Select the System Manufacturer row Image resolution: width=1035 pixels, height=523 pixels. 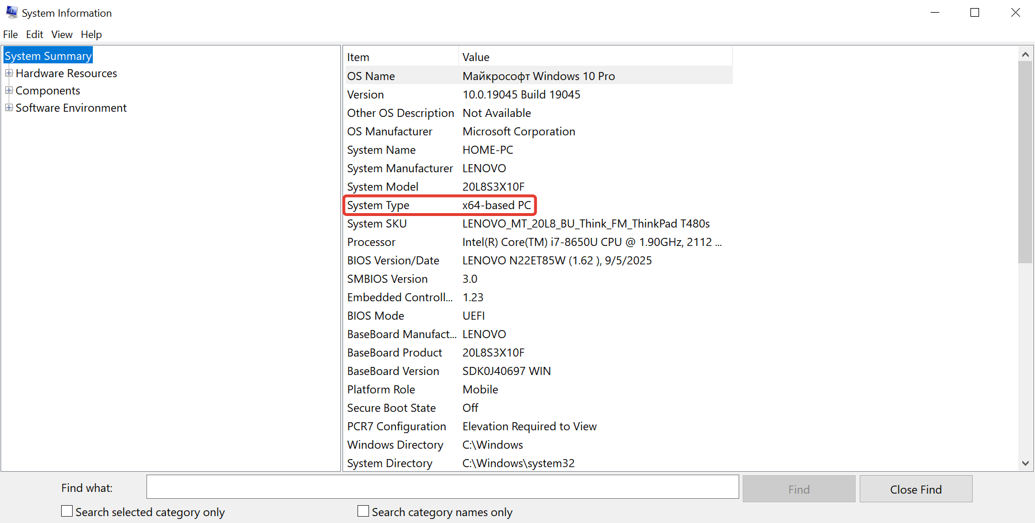tap(539, 168)
